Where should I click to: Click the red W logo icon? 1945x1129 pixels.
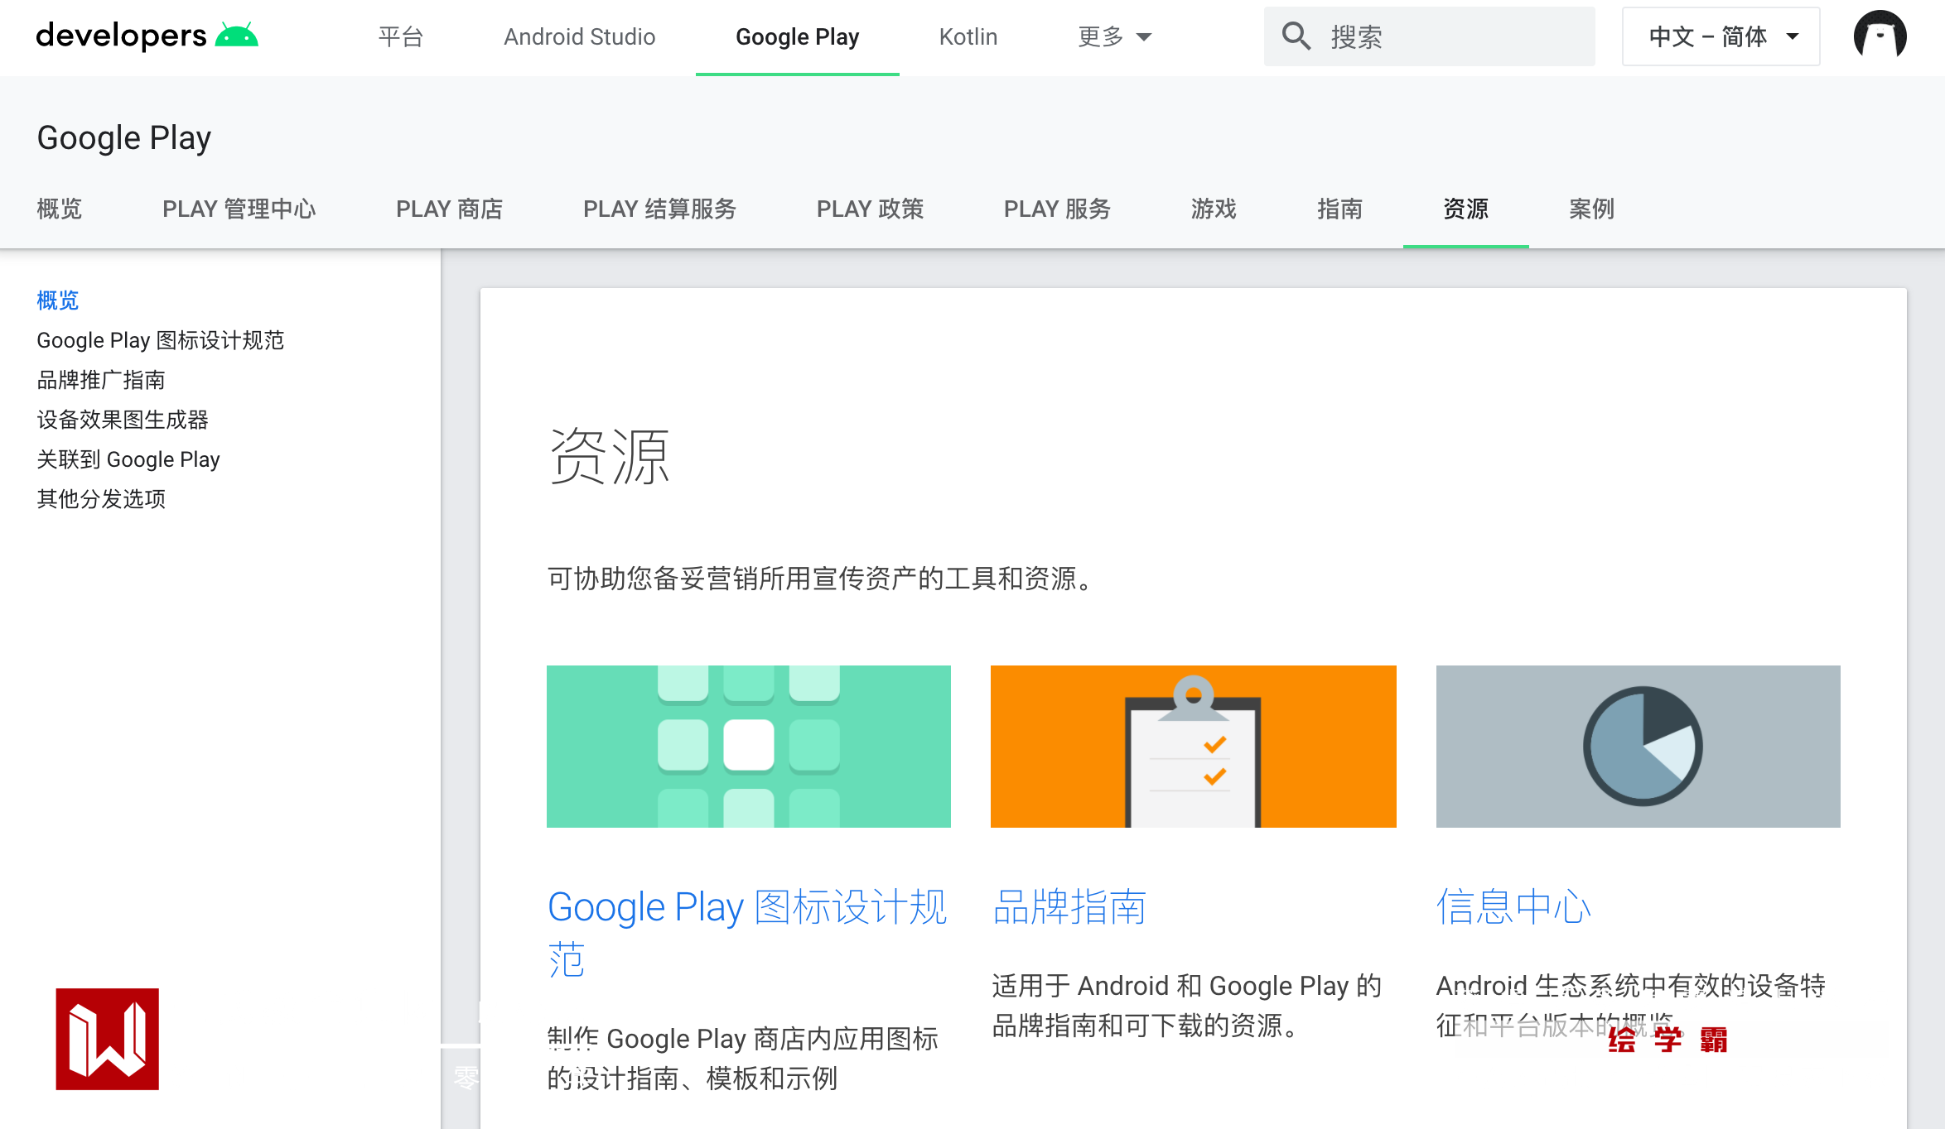click(x=108, y=1039)
